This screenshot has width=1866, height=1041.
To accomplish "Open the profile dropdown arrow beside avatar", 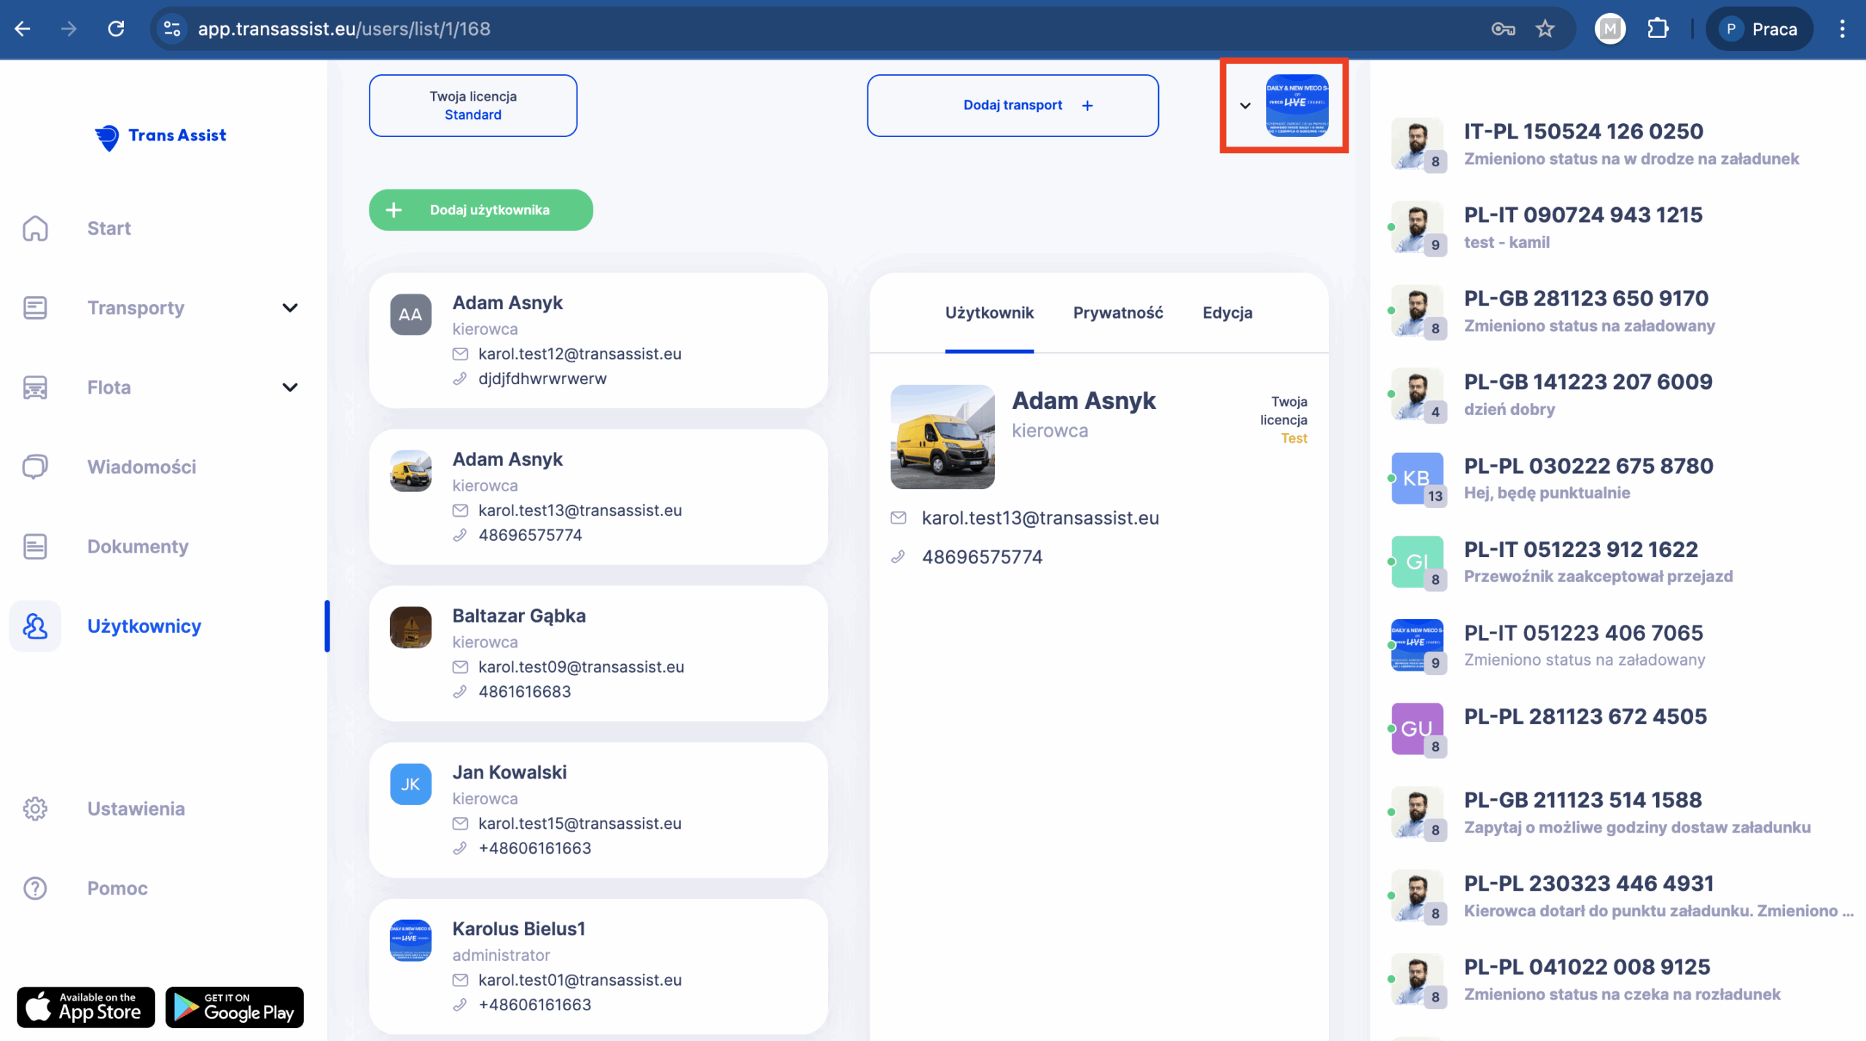I will point(1245,106).
